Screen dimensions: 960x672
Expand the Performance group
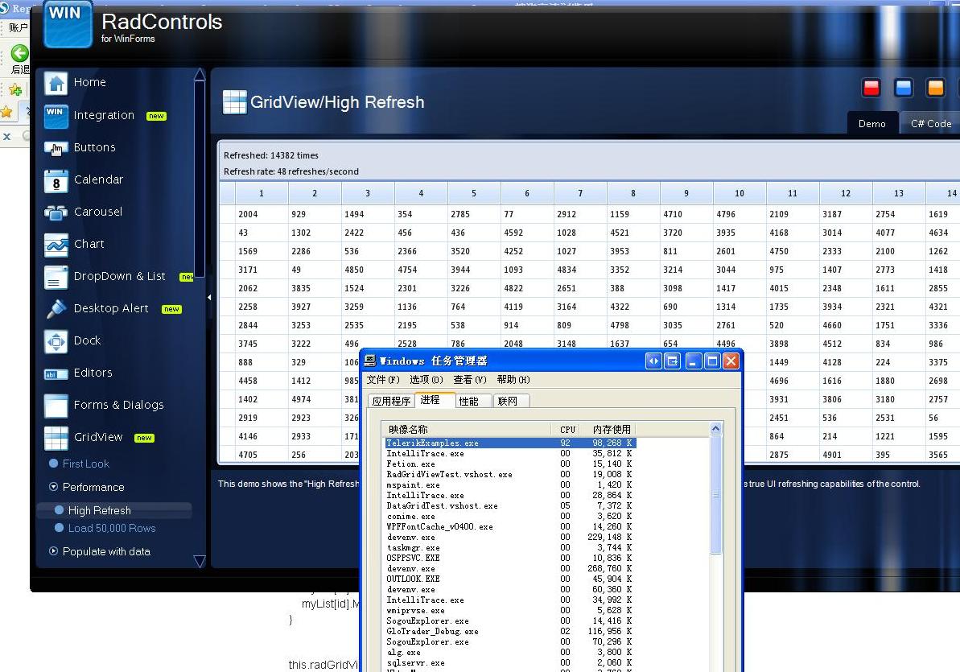[53, 487]
